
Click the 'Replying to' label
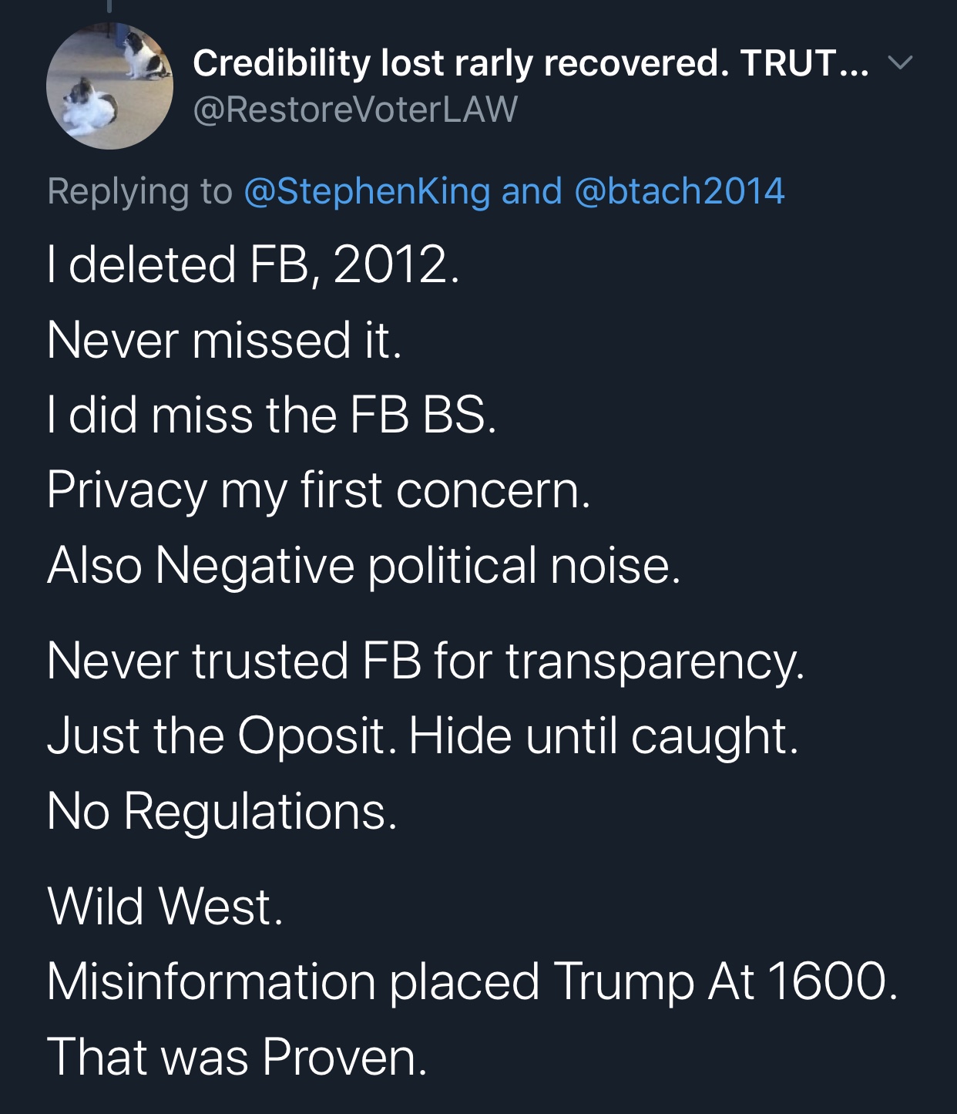(x=139, y=191)
